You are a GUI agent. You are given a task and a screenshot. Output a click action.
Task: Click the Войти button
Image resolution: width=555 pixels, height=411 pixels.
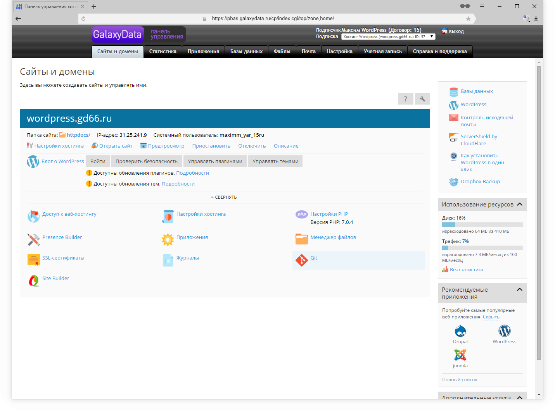[98, 162]
